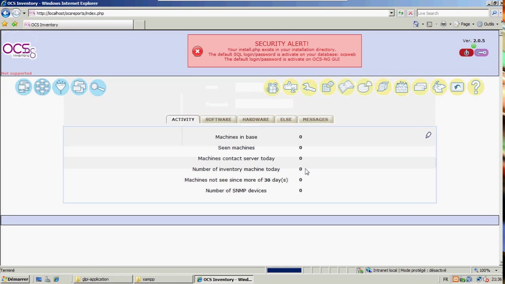The image size is (505, 284).
Task: Open a new blank browser tab
Action: pos(139,24)
